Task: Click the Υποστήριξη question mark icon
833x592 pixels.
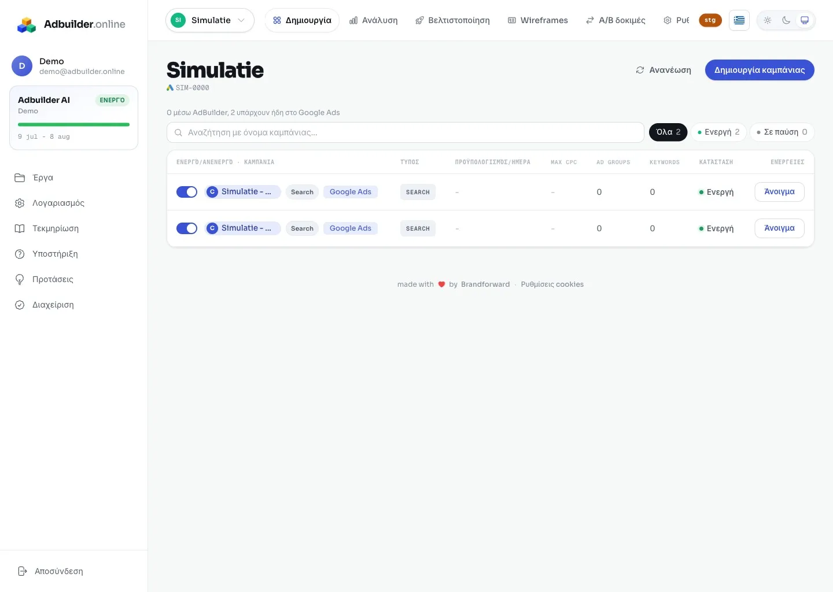Action: click(x=20, y=254)
